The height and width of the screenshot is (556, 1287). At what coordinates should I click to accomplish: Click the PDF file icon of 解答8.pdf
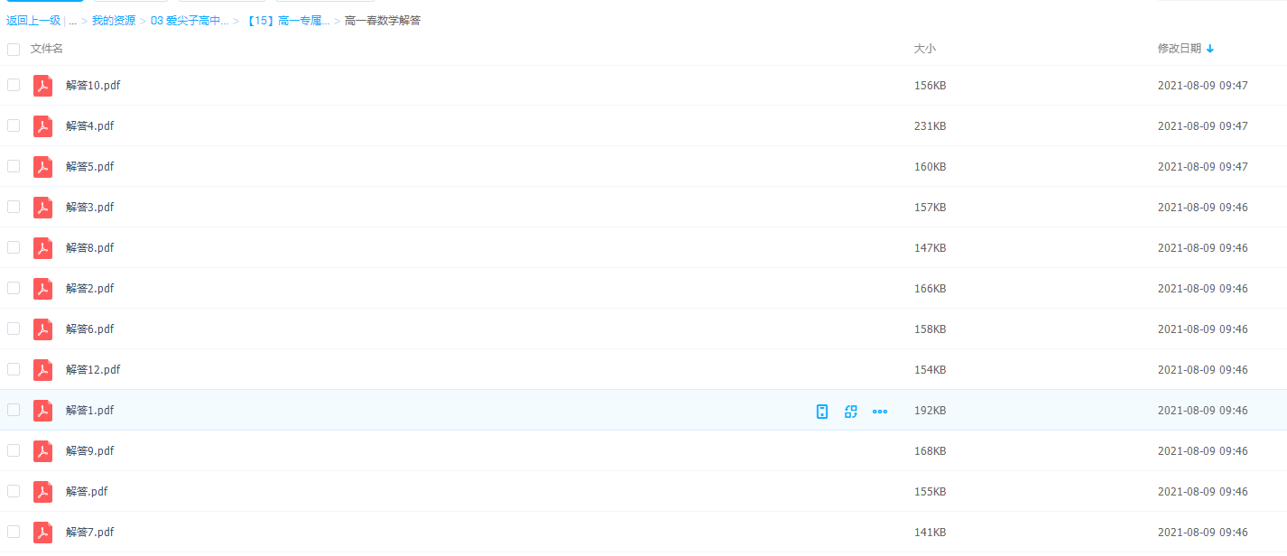coord(42,248)
